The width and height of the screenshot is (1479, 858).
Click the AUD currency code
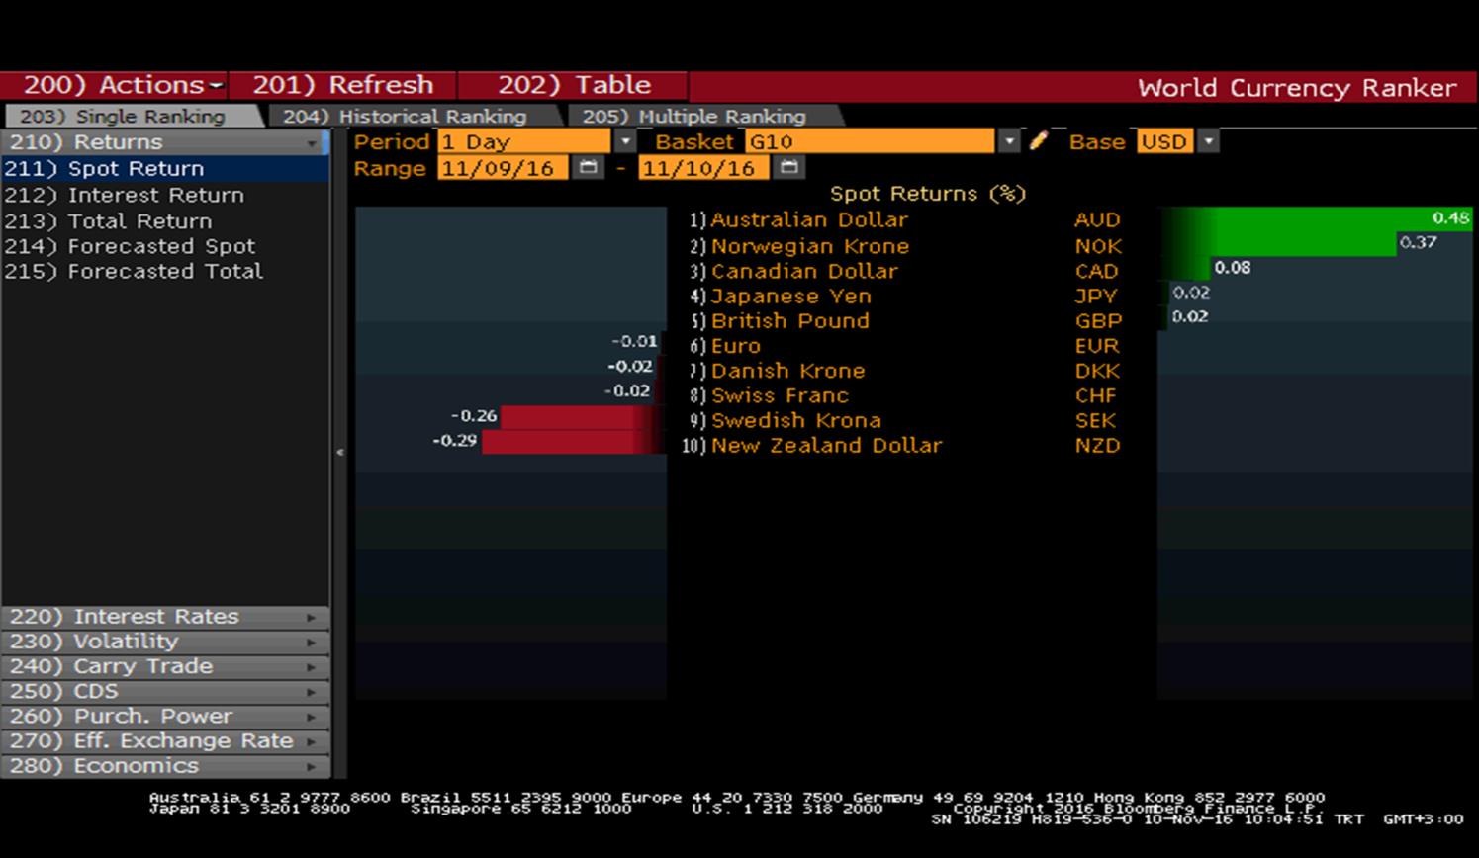(1097, 220)
